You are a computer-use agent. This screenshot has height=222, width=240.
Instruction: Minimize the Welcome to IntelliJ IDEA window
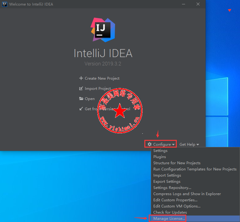(184, 4)
